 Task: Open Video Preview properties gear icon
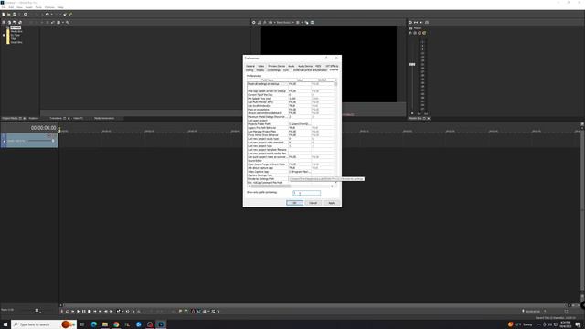[x=254, y=22]
